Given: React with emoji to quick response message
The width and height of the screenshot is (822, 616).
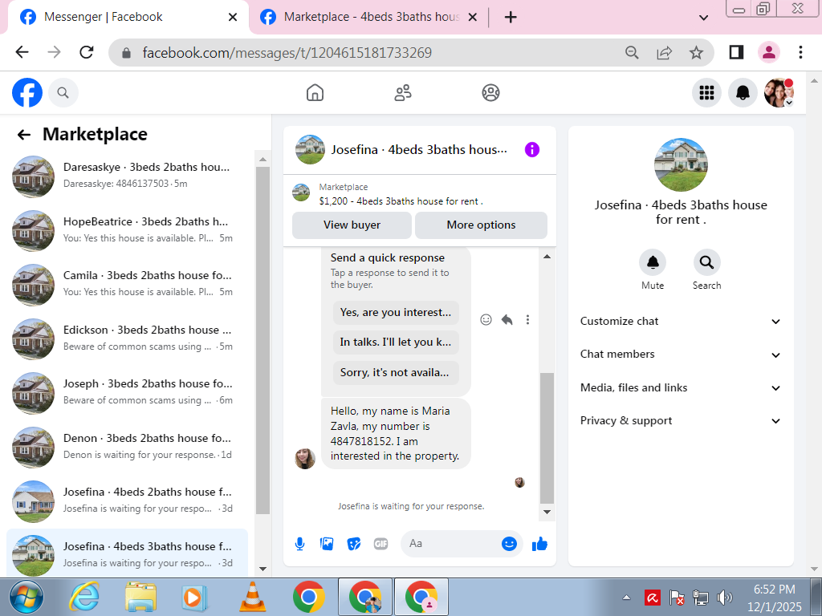Looking at the screenshot, I should (486, 319).
